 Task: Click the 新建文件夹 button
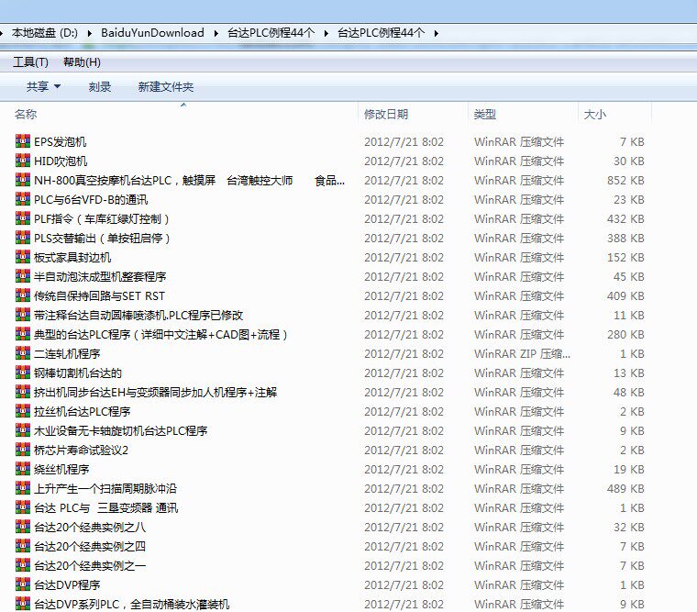[166, 86]
